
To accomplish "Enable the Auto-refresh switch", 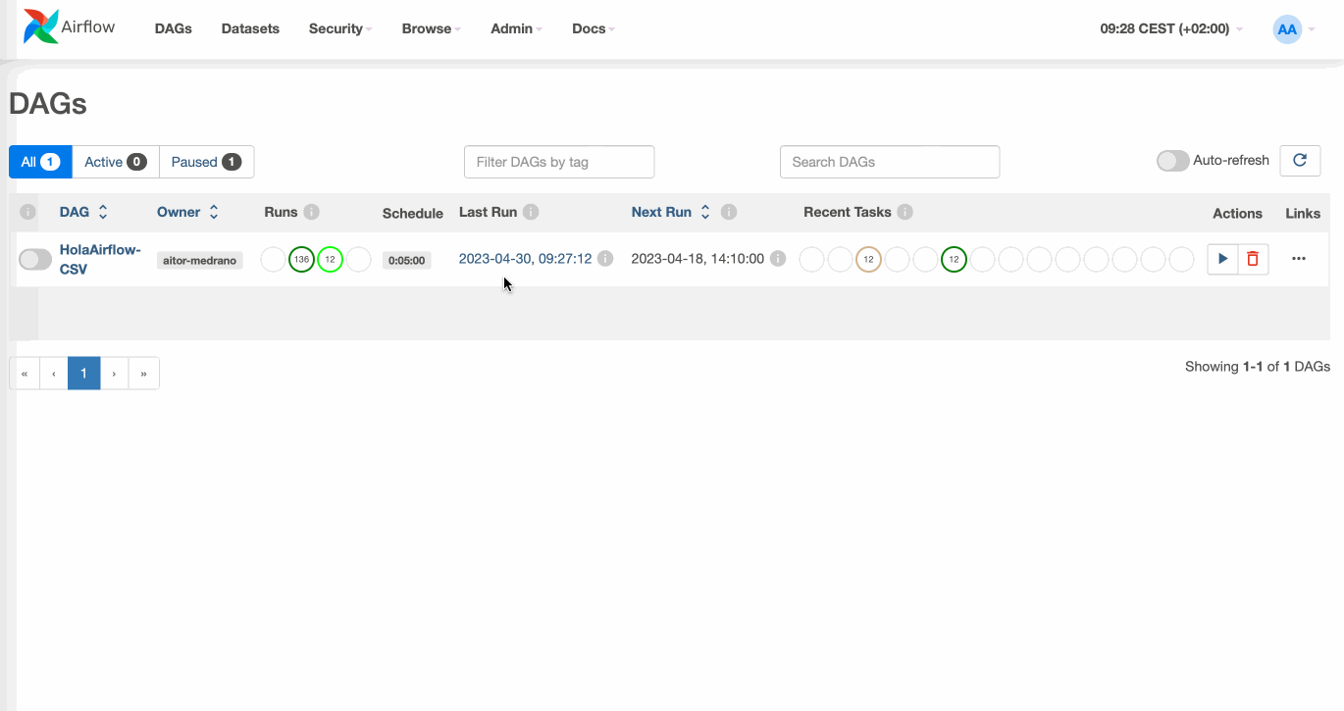I will click(x=1172, y=161).
